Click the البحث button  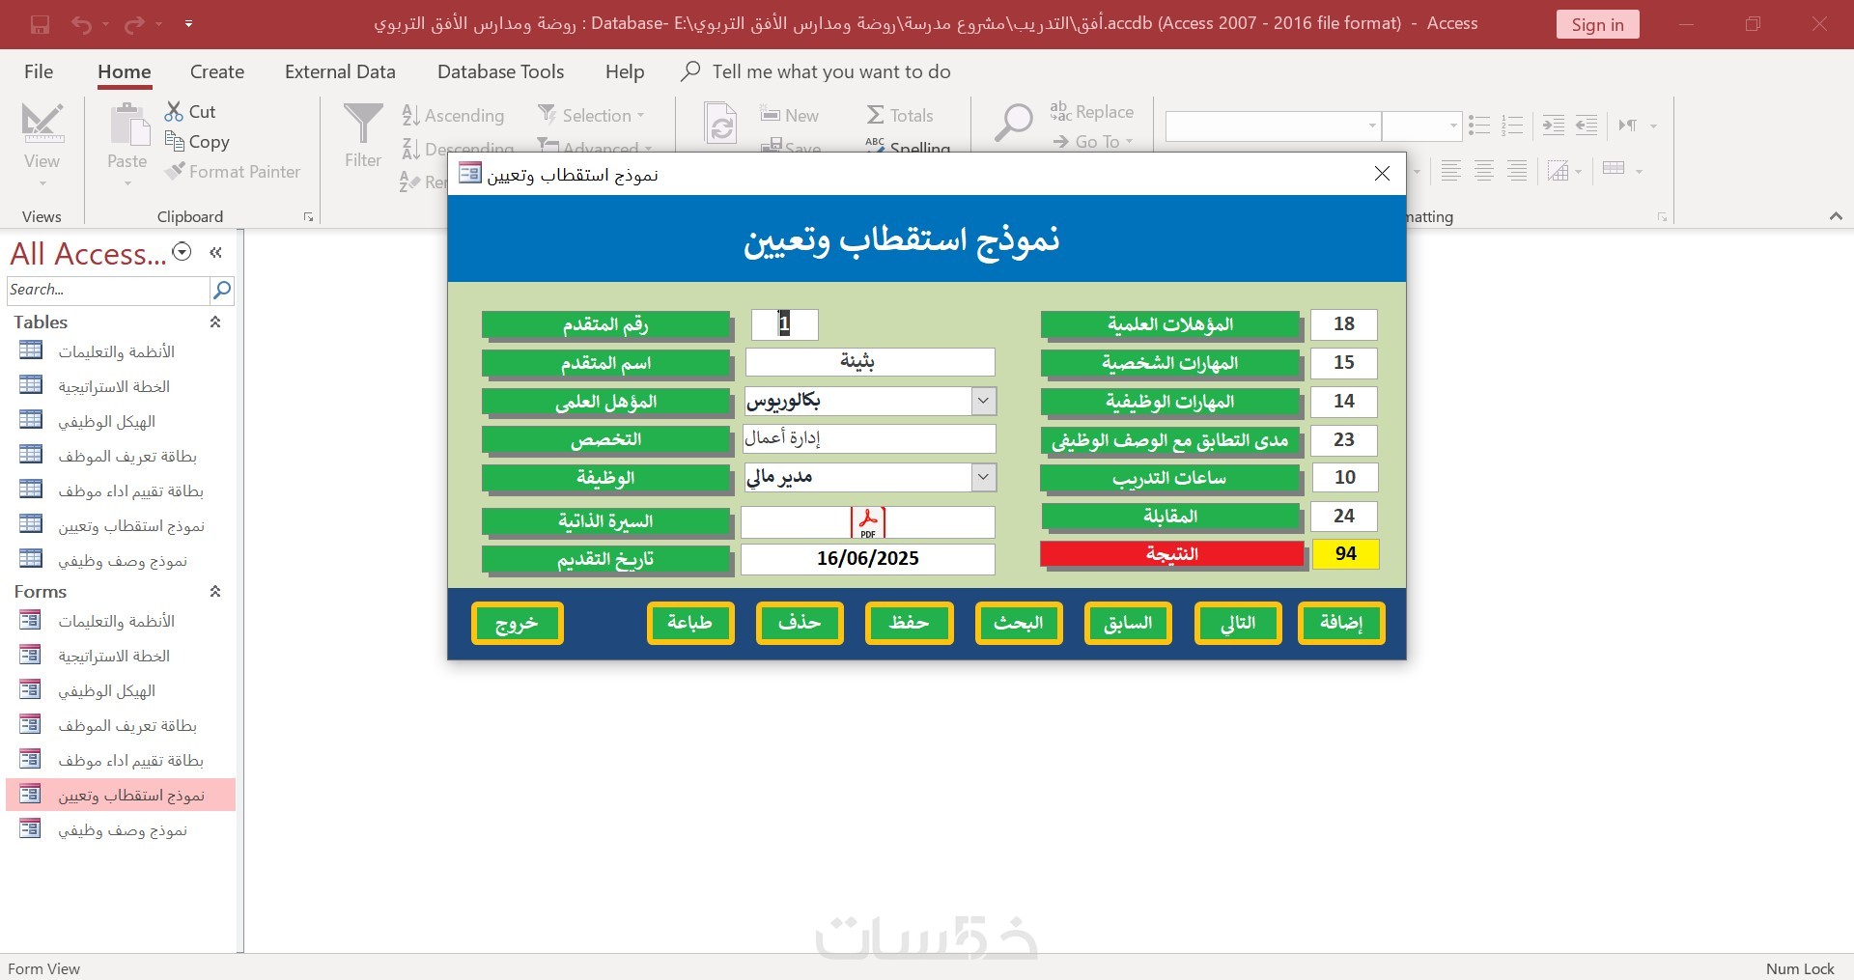(1019, 623)
